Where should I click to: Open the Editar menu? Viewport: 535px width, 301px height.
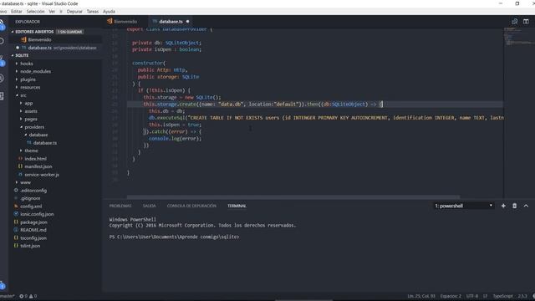tap(17, 11)
